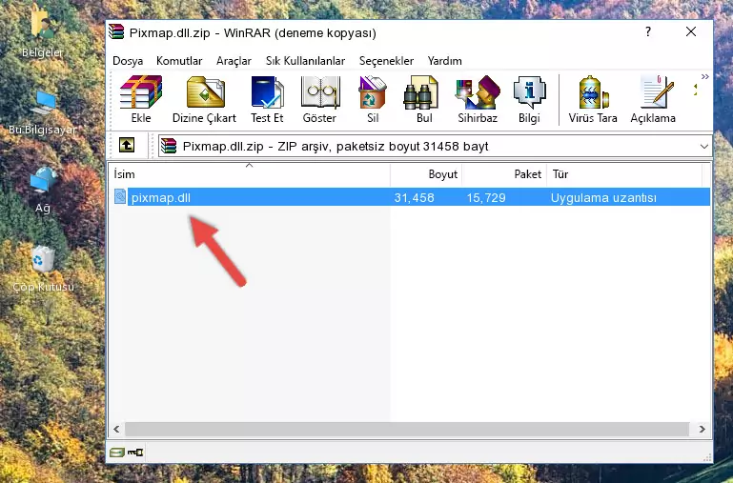Close the WinRAR window
The height and width of the screenshot is (483, 733).
pos(690,31)
